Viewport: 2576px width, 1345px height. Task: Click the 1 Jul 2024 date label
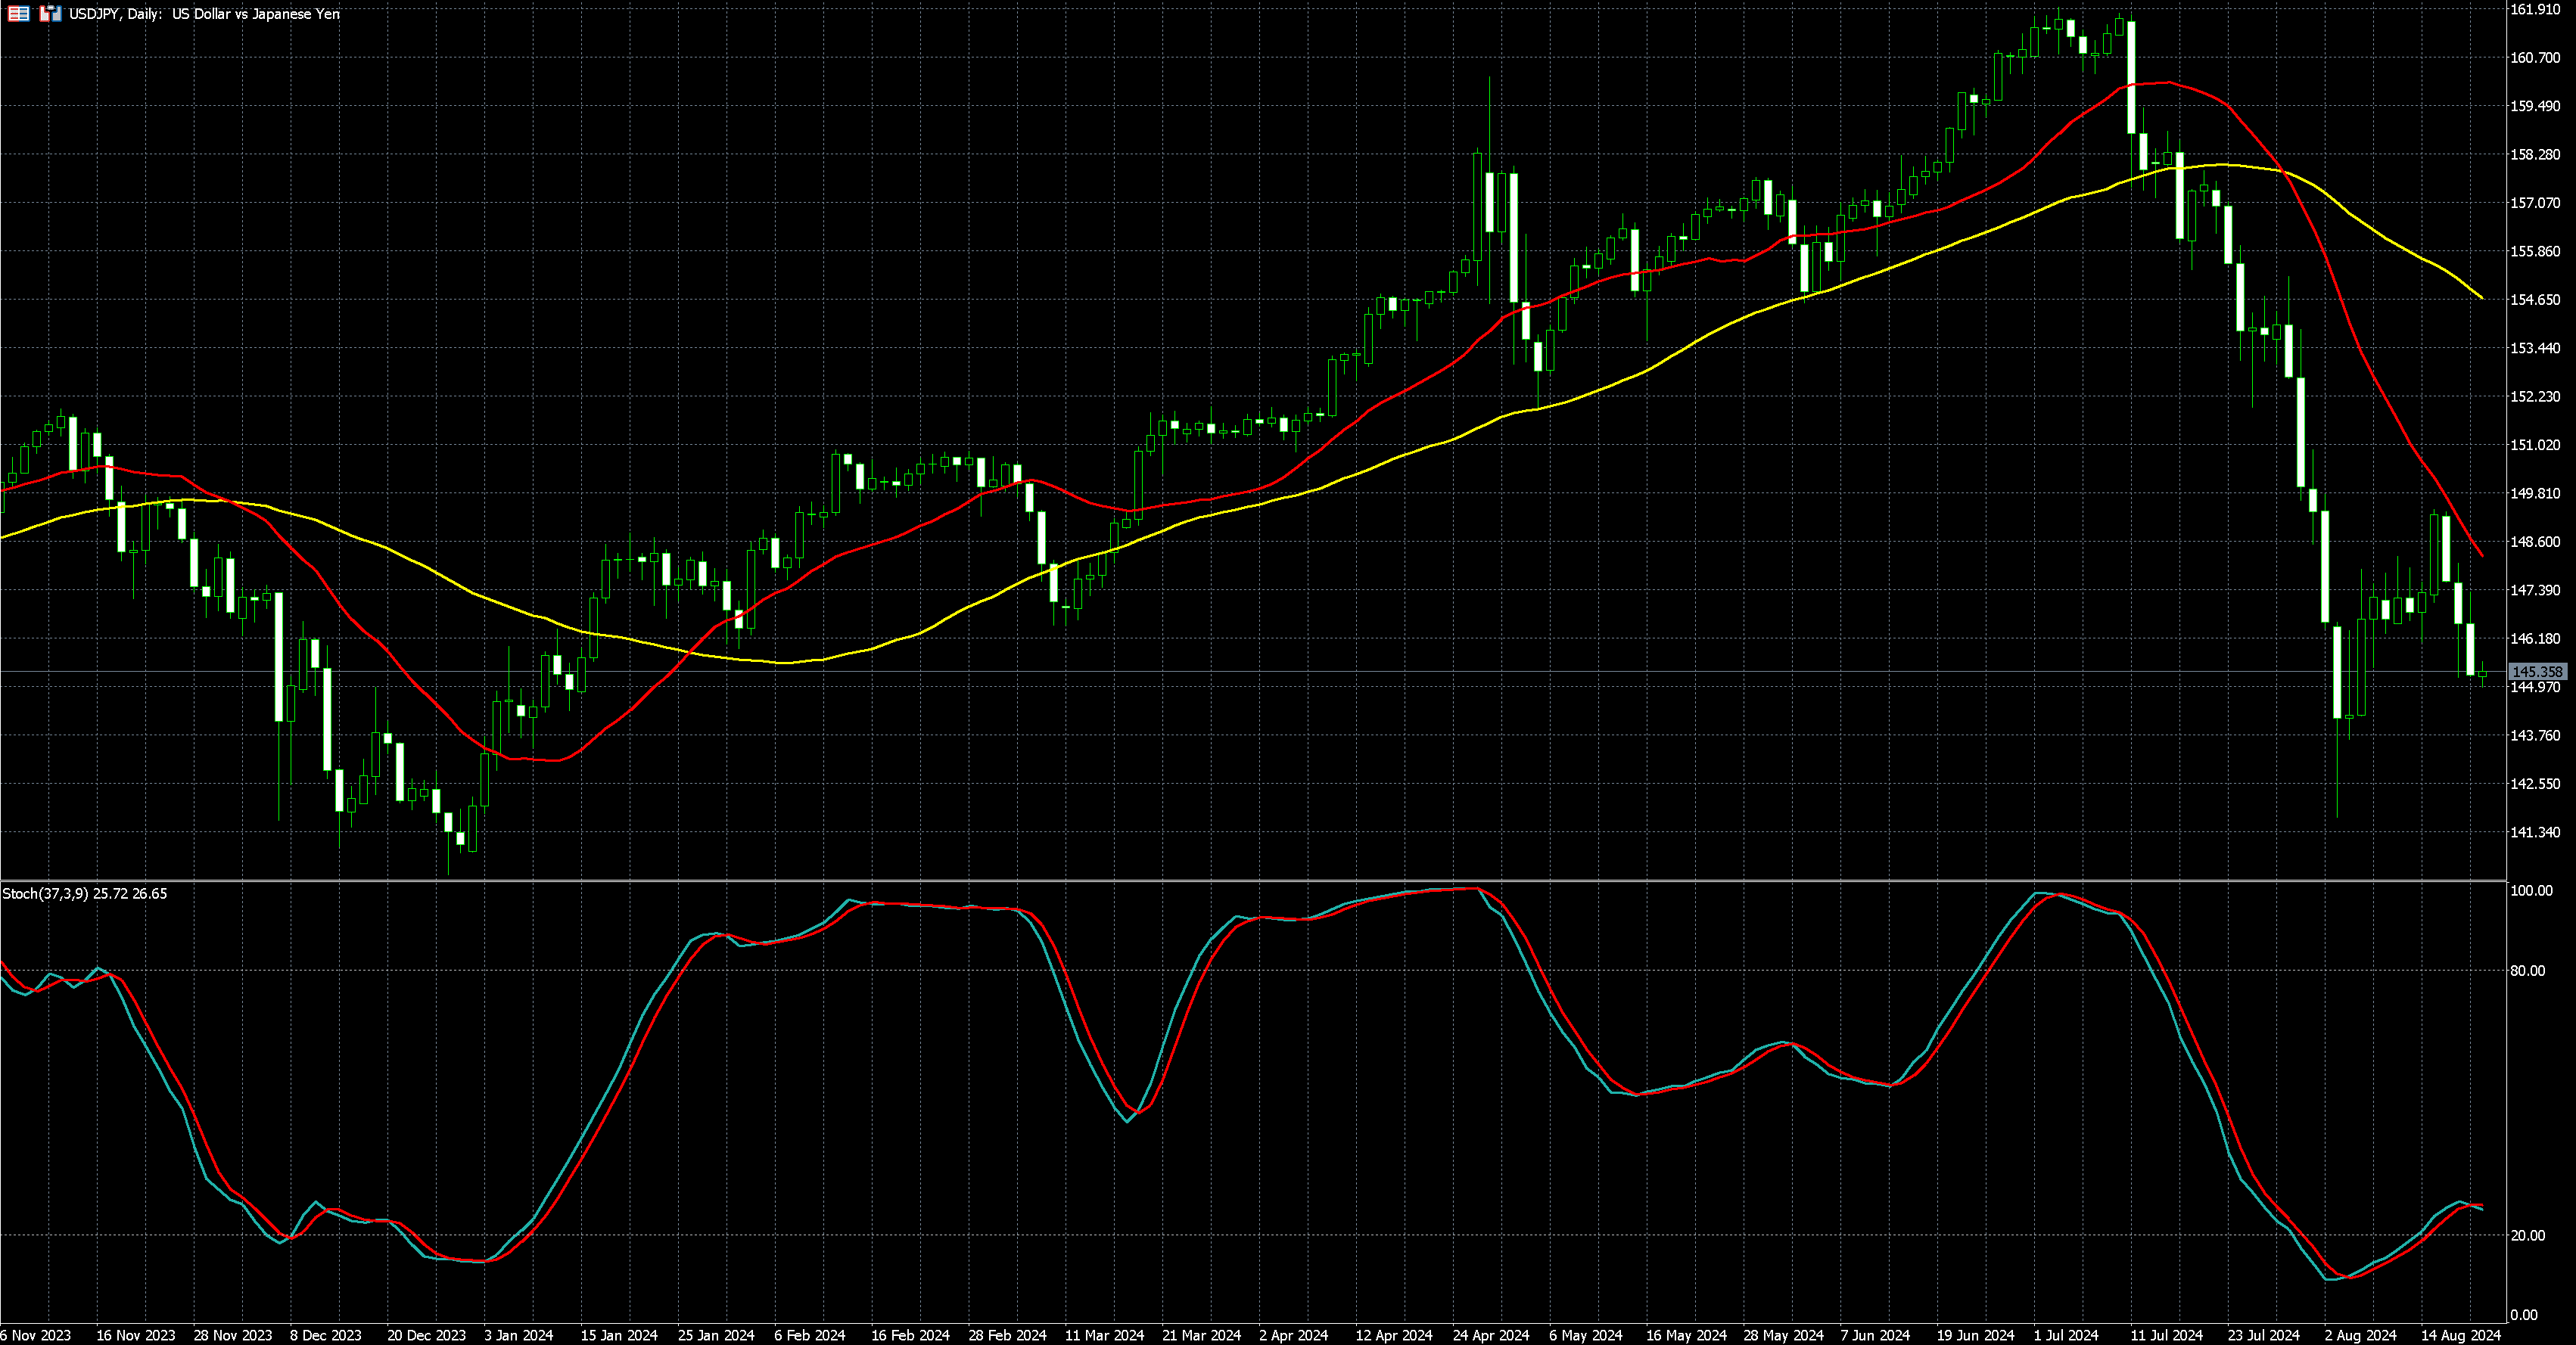tap(2066, 1335)
